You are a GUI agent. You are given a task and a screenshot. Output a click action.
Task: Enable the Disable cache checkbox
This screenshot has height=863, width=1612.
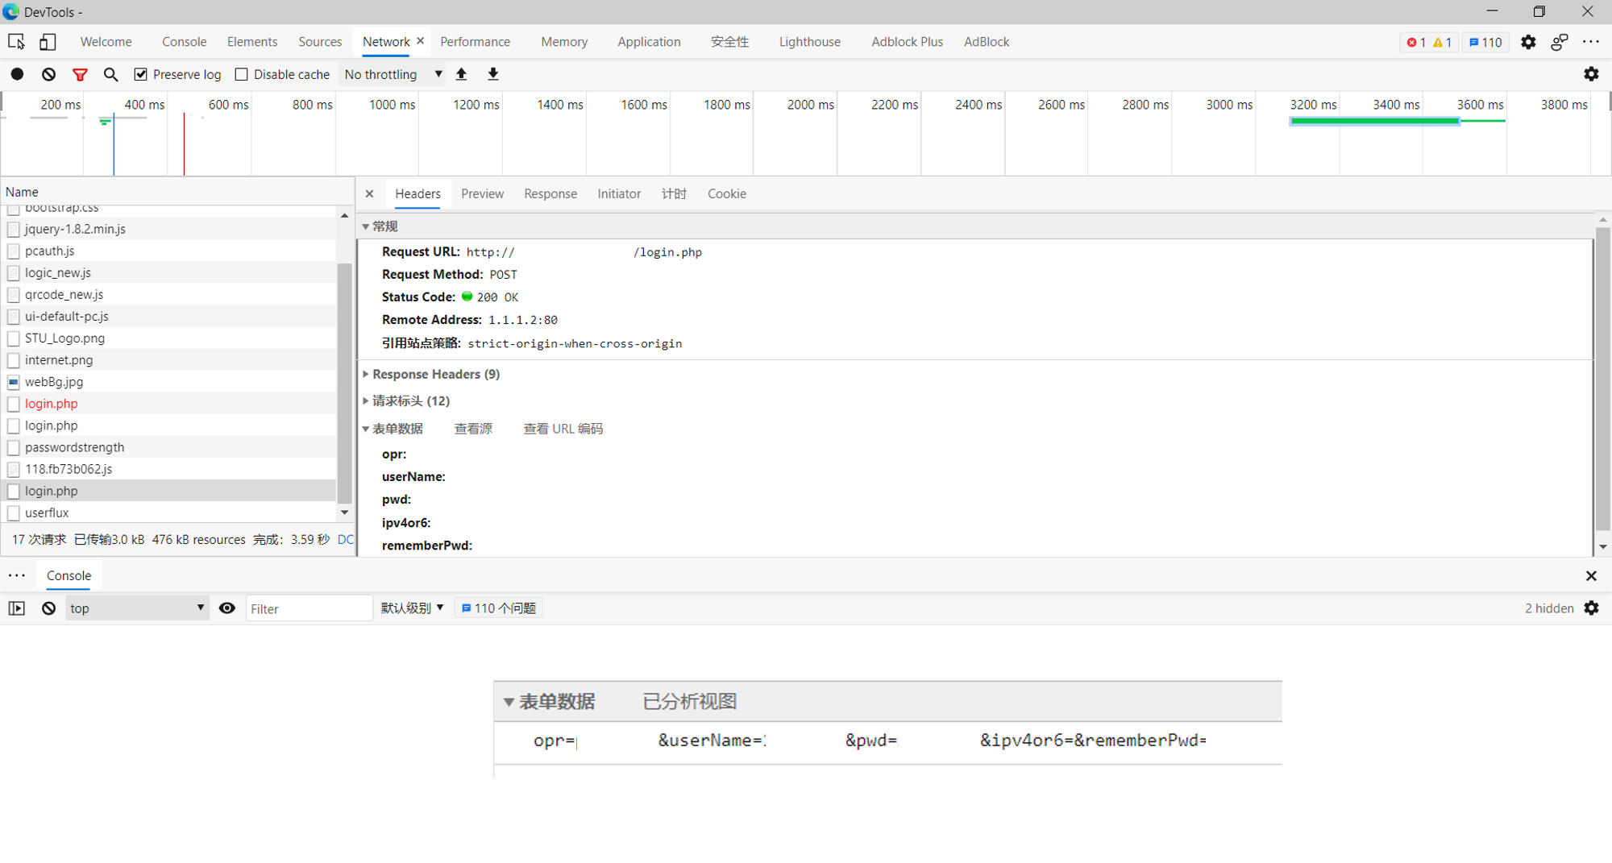(x=241, y=74)
